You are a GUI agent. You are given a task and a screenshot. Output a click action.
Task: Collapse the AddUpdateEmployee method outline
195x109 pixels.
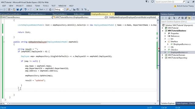(4, 42)
